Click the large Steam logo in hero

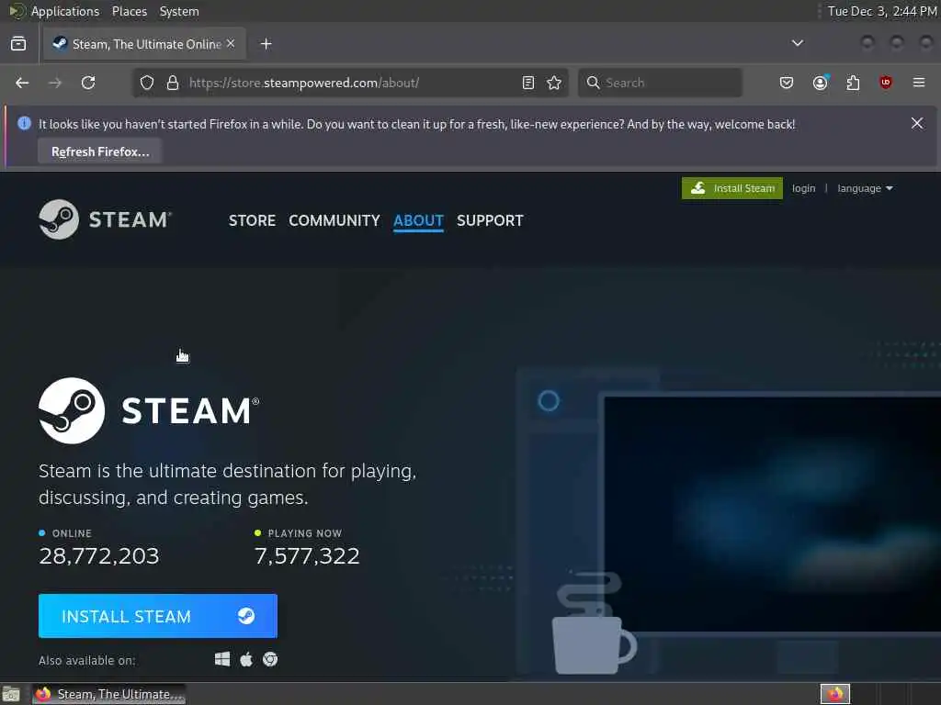click(x=149, y=410)
